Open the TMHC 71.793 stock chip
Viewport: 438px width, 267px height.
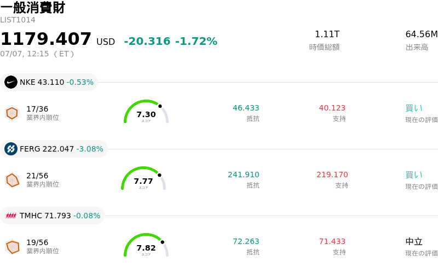[x=52, y=216]
